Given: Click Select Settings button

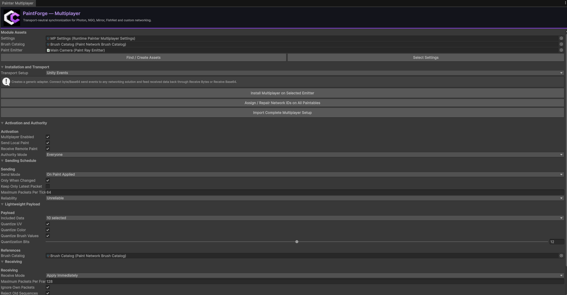Looking at the screenshot, I should coord(426,57).
